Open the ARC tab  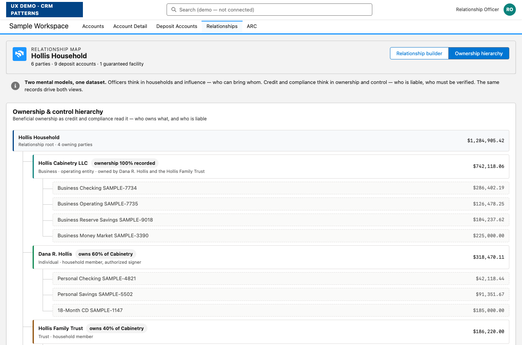point(252,26)
